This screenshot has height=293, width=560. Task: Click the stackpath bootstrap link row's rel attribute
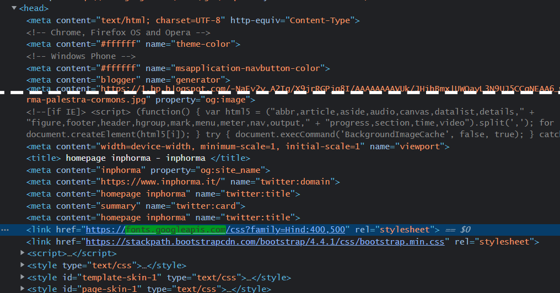pyautogui.click(x=494, y=242)
